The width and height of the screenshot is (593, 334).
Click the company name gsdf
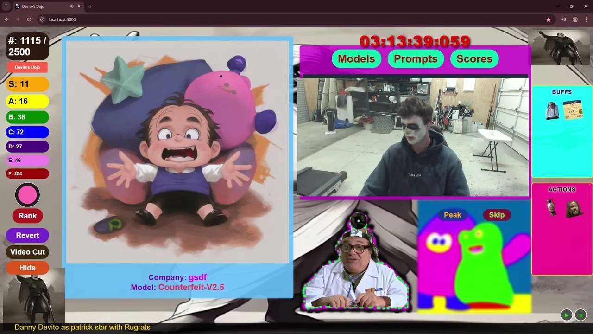[197, 277]
